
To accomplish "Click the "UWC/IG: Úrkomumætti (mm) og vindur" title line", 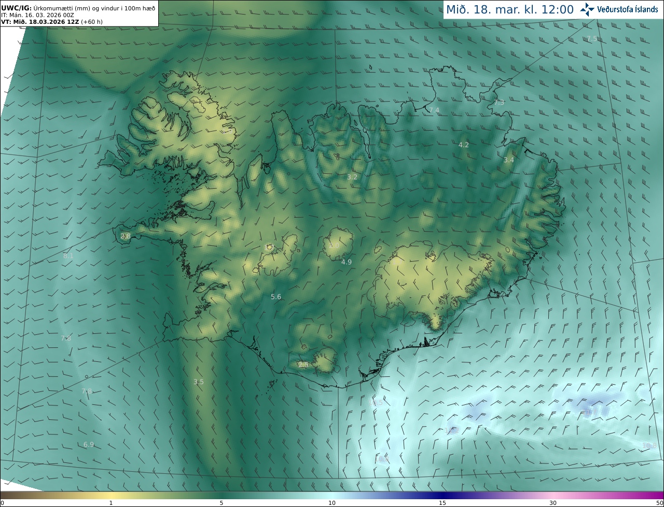I will click(x=78, y=9).
